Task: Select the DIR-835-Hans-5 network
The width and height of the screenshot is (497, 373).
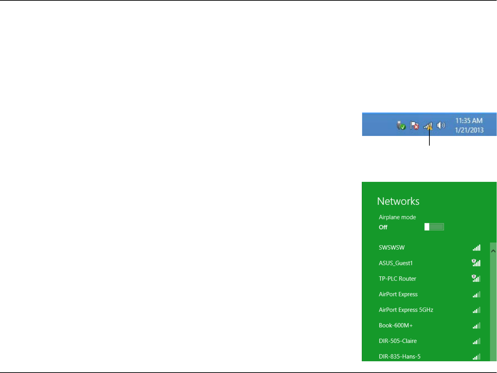Action: [429, 356]
